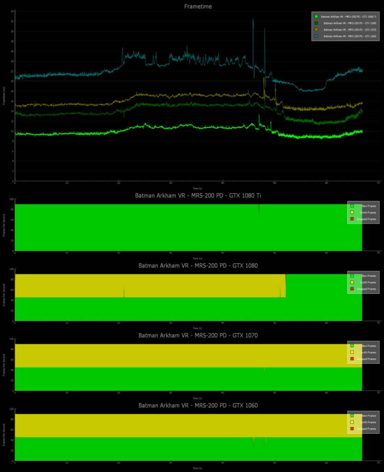Screen dimensions: 384x472
Task: Click the 'Batman Arkham VR - MRS-200 PD - GTX 1080' chart title
Action: point(198,265)
